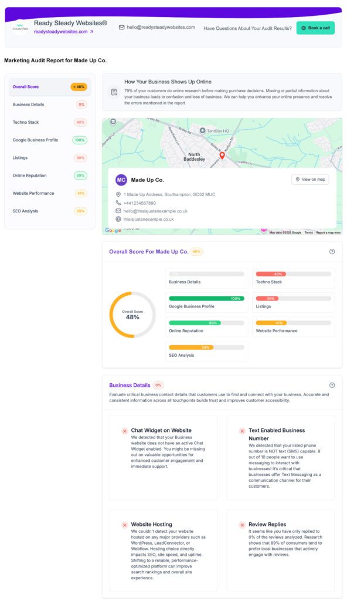347x601 pixels.
Task: Click the envelope icon beside hello@thisisjustanexample.co.uk
Action: (x=118, y=211)
